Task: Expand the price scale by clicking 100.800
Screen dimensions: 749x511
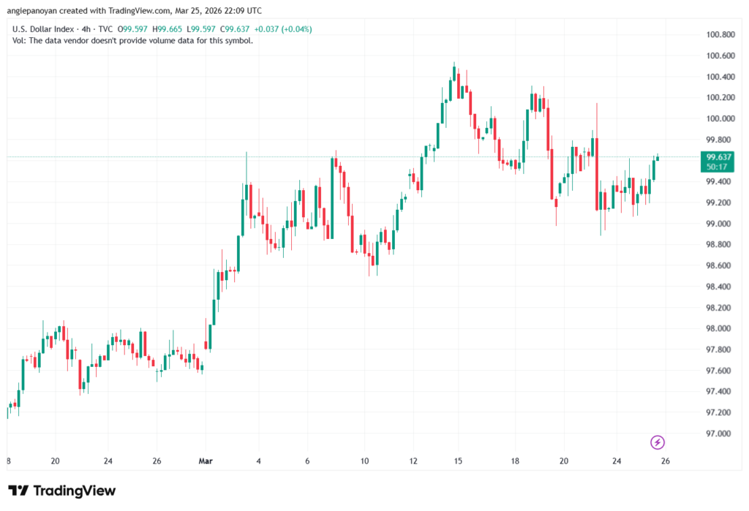Action: [x=720, y=34]
